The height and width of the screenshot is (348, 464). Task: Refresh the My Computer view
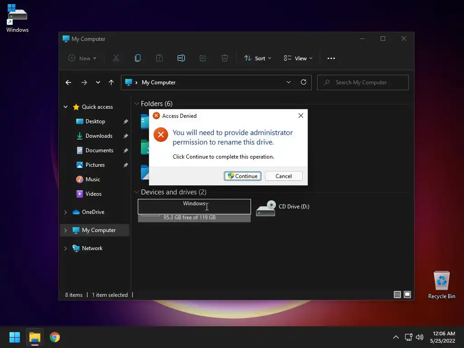(x=304, y=82)
